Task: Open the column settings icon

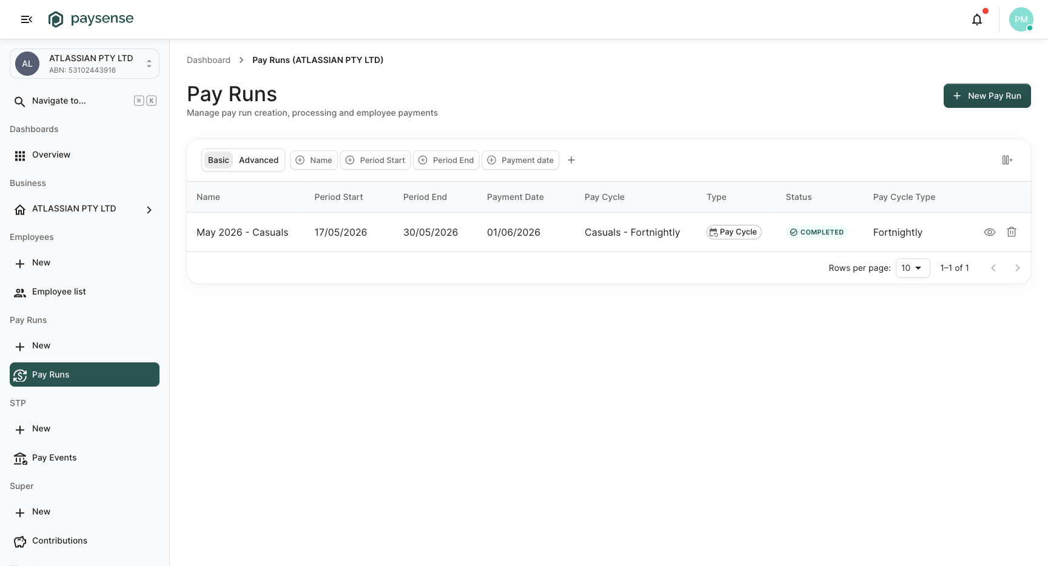Action: (x=1007, y=160)
